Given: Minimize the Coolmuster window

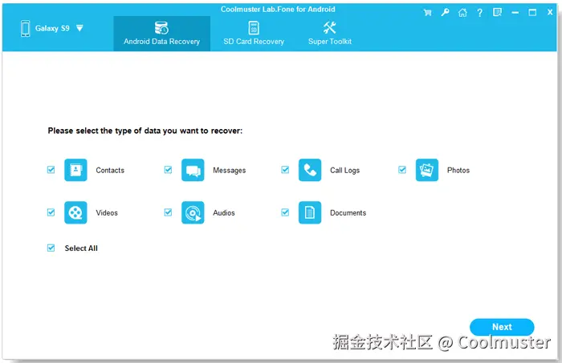Looking at the screenshot, I should (515, 13).
